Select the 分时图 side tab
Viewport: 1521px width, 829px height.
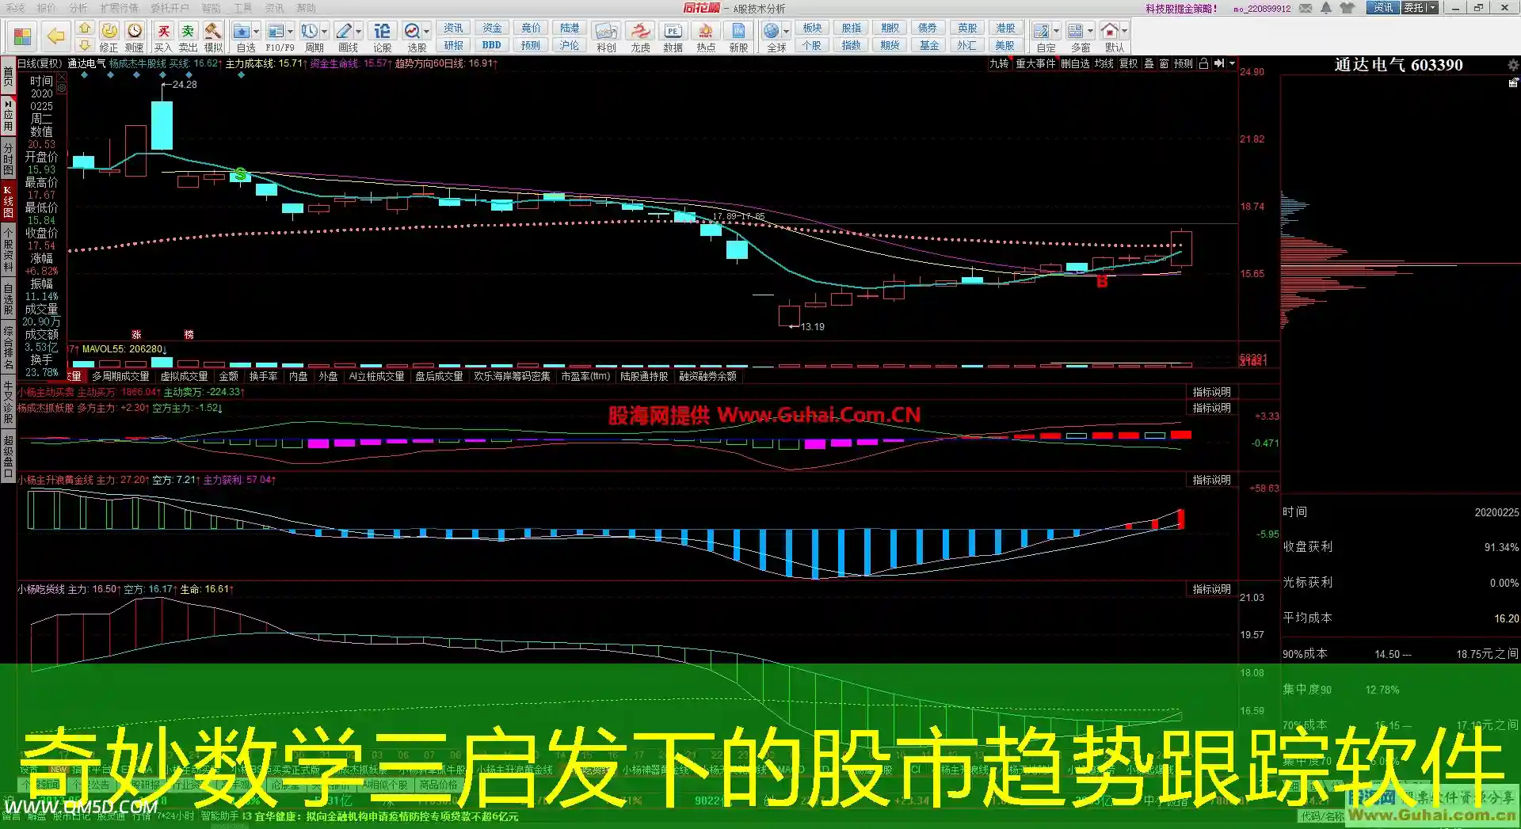pyautogui.click(x=8, y=158)
